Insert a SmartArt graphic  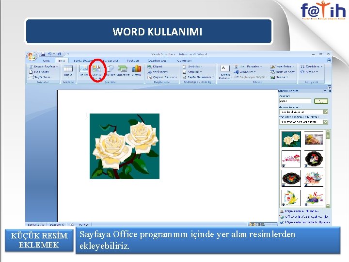pos(123,71)
